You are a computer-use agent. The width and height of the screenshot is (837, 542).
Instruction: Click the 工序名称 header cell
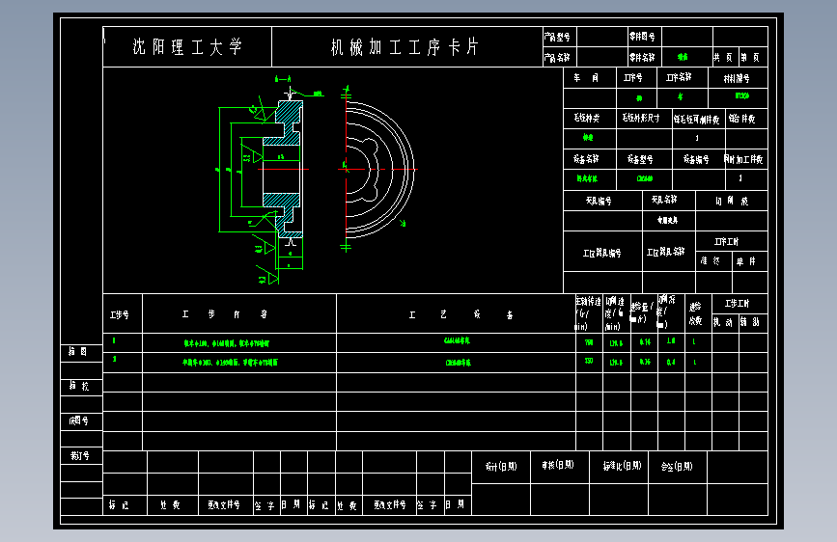(682, 78)
